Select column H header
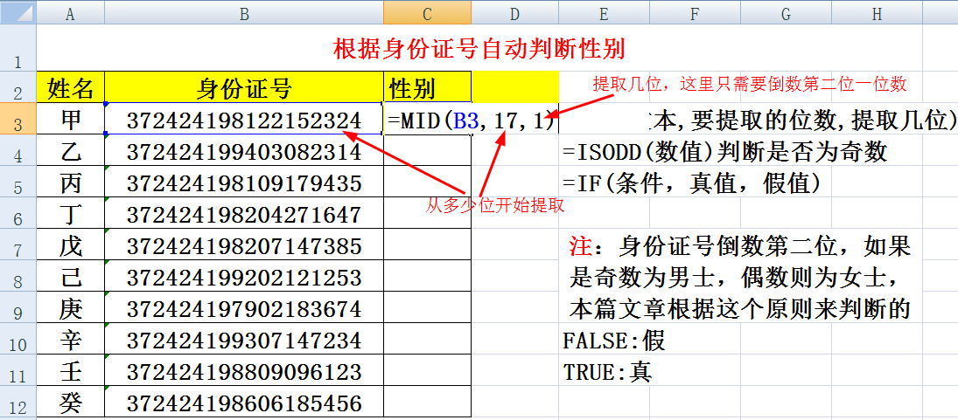 point(877,13)
